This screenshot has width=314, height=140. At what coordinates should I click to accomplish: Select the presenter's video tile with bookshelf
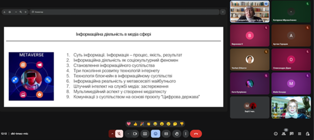click(250, 11)
